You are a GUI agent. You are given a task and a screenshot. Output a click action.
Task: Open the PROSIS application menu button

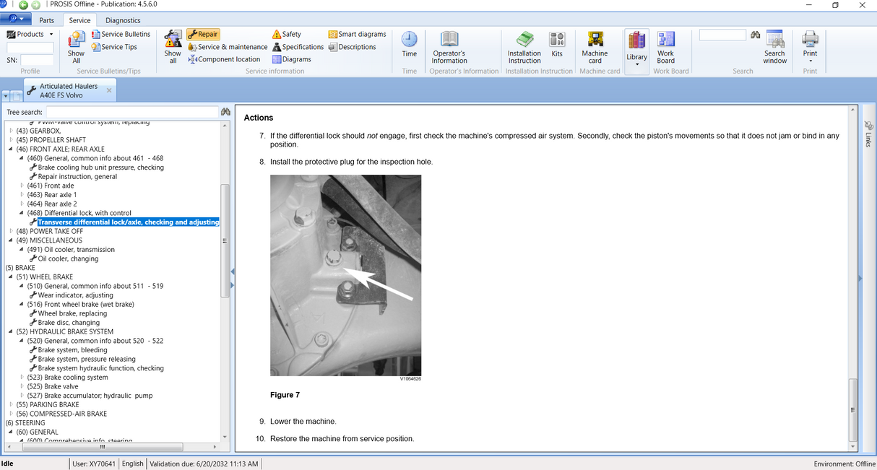pos(15,19)
